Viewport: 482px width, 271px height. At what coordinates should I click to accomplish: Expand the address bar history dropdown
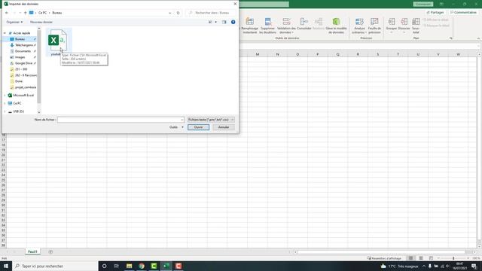[170, 13]
